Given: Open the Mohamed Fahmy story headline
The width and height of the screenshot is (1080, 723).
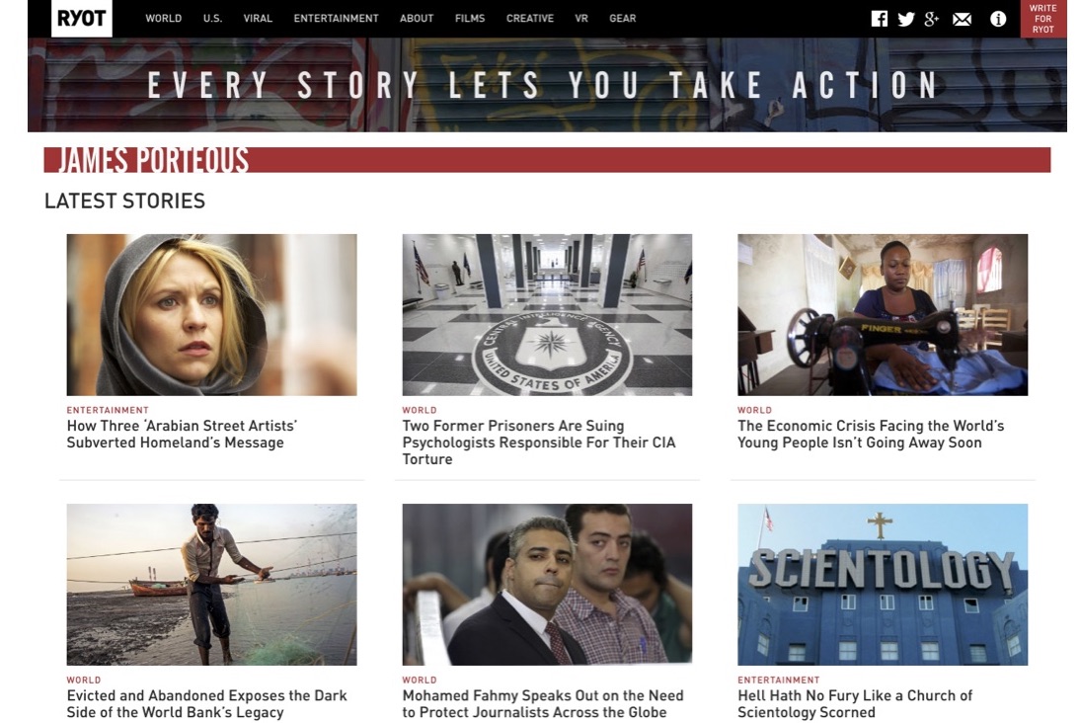Looking at the screenshot, I should 543,703.
